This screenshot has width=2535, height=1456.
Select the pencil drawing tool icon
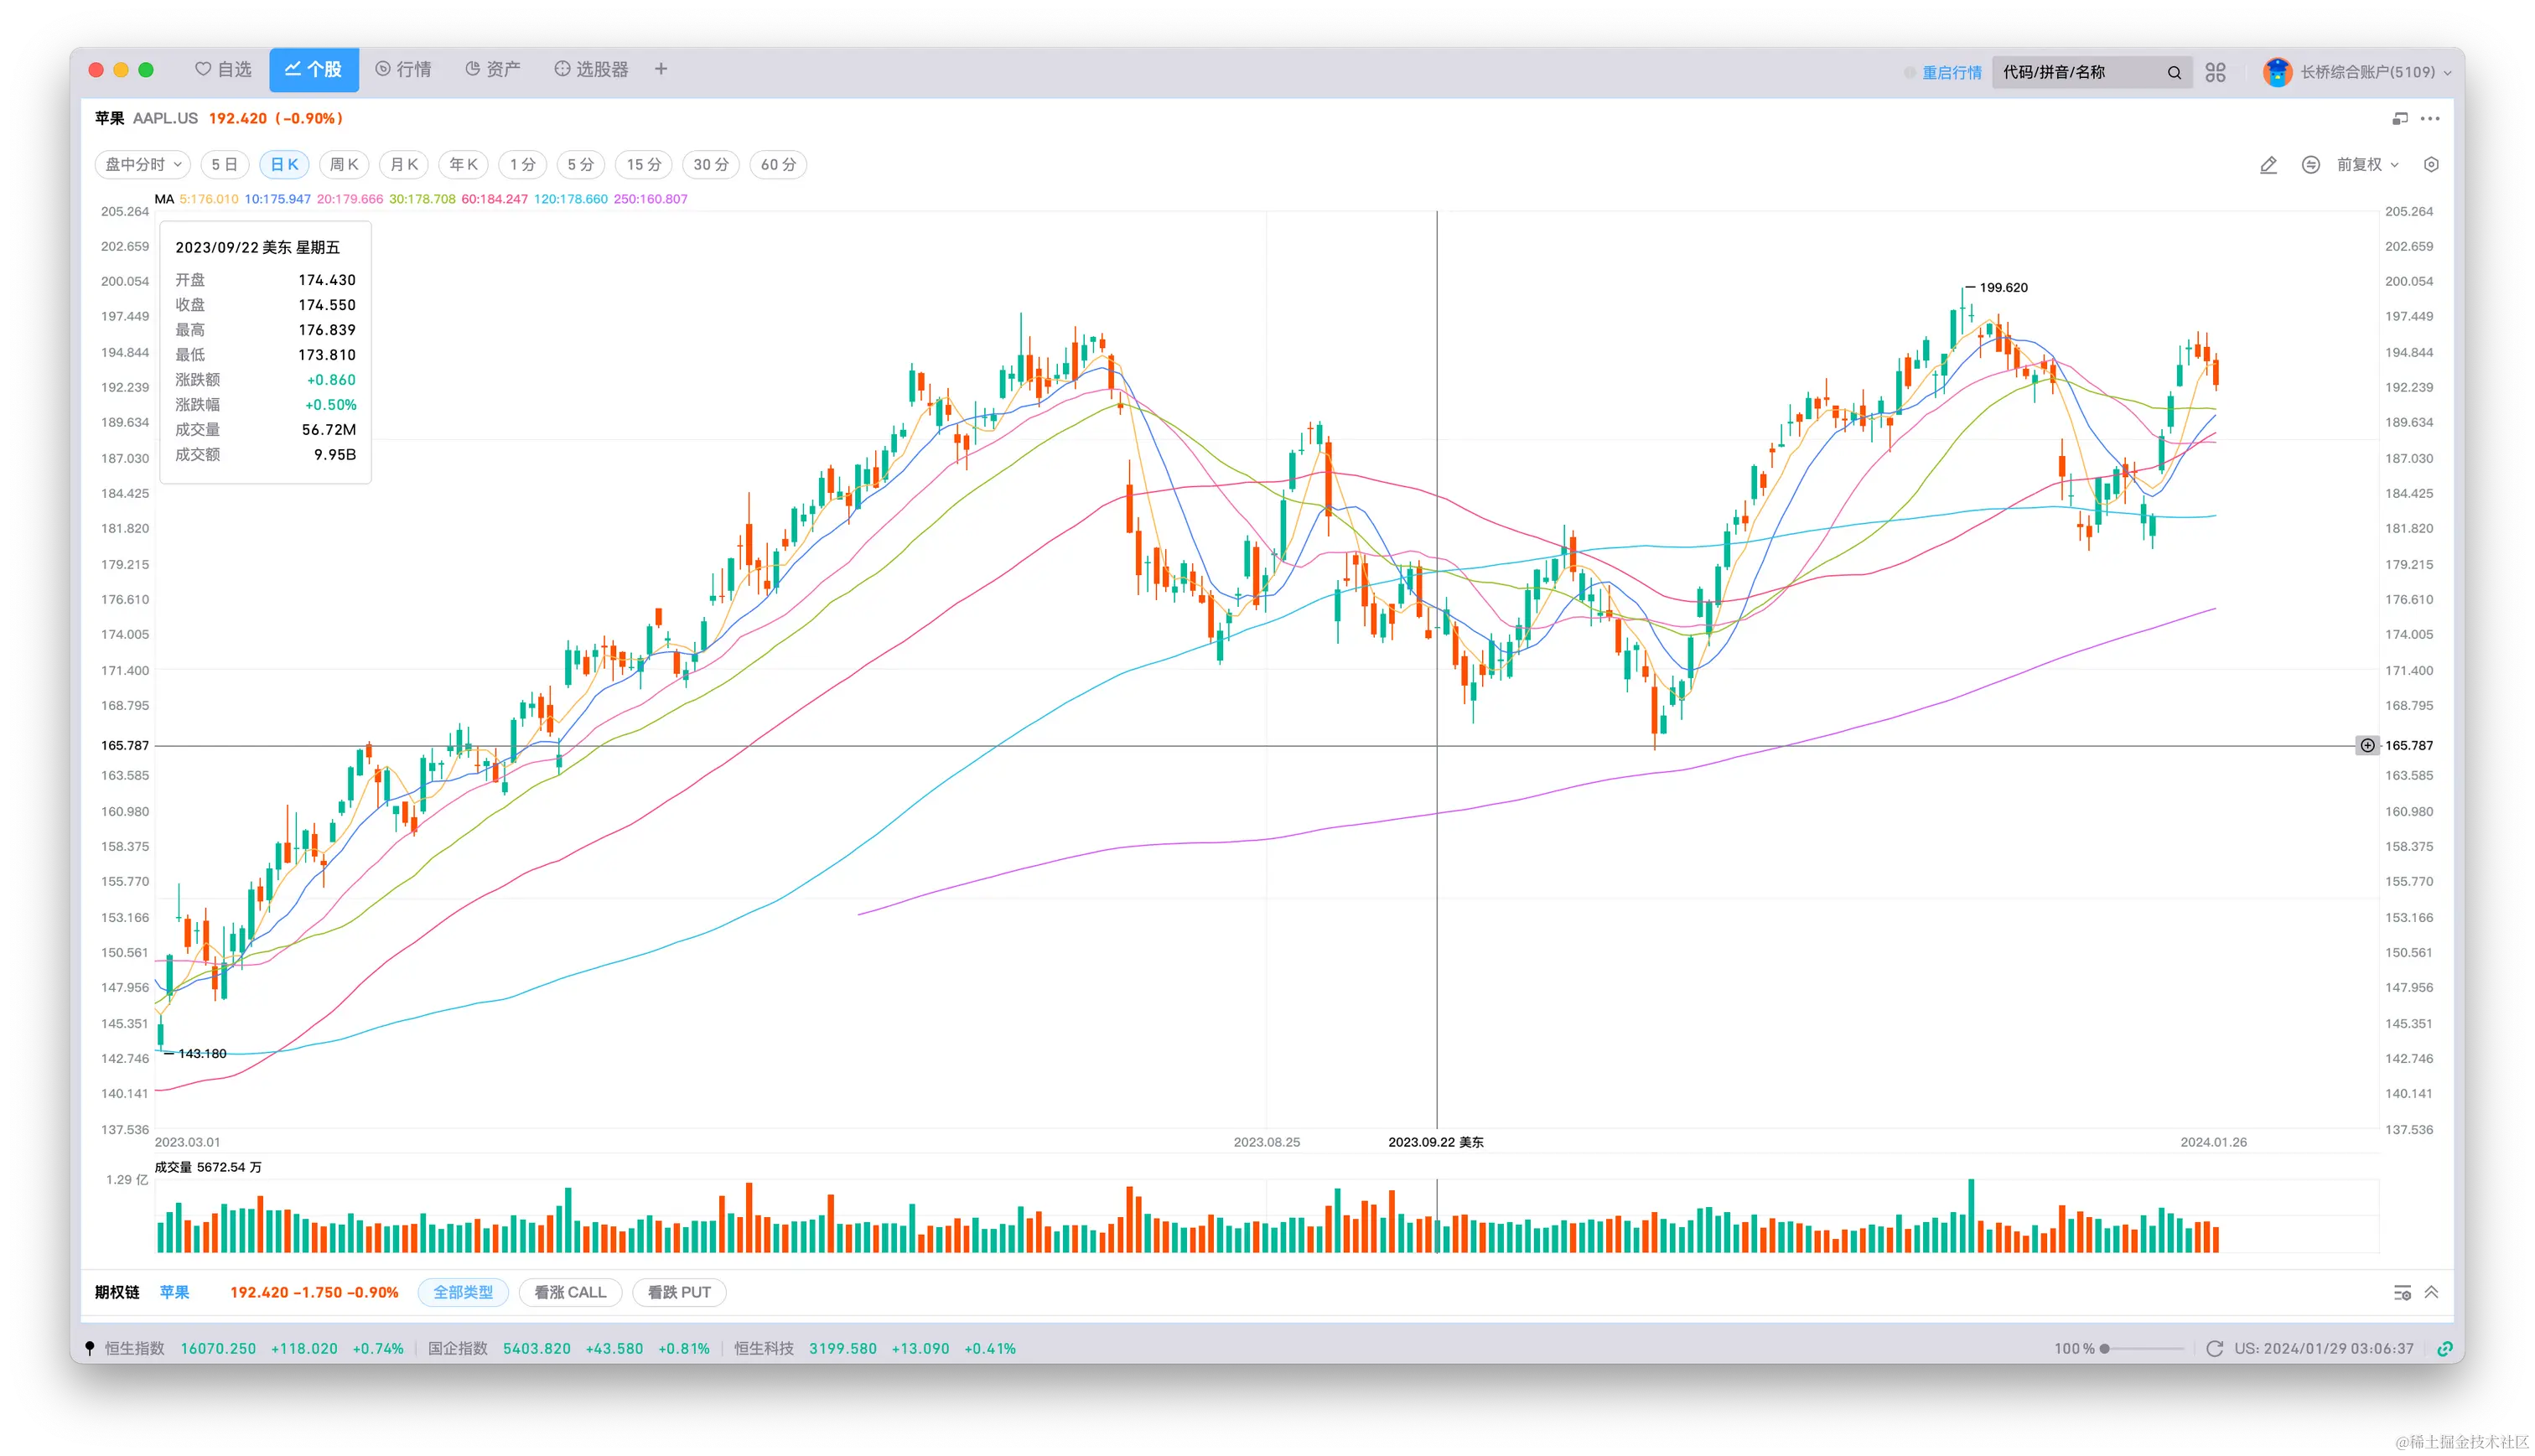pyautogui.click(x=2268, y=165)
